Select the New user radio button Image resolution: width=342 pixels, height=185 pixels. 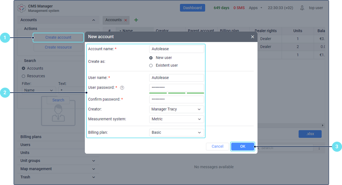click(x=151, y=58)
